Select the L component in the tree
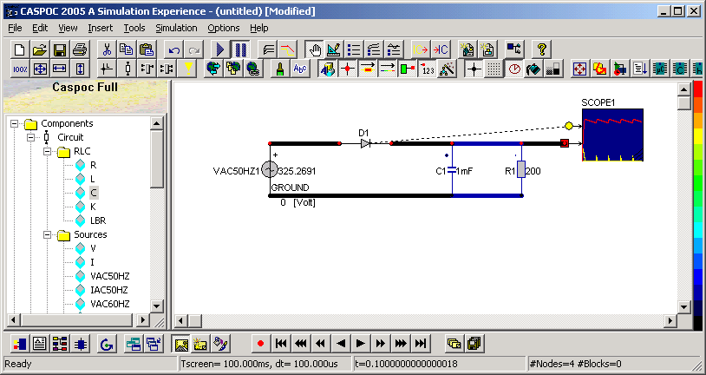706x375 pixels. coord(93,180)
